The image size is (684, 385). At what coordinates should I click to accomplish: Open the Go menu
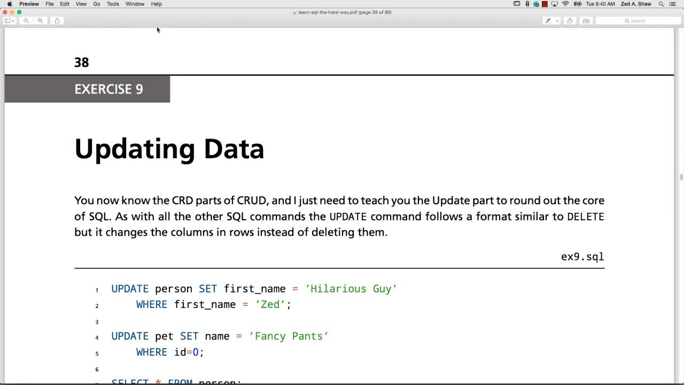point(97,4)
